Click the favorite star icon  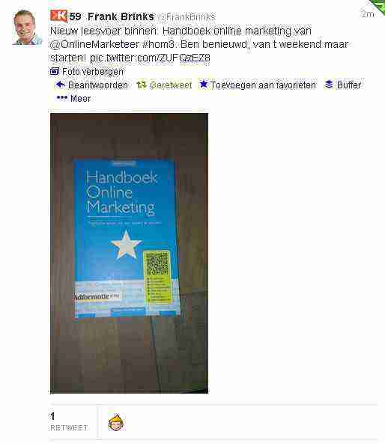pyautogui.click(x=204, y=85)
